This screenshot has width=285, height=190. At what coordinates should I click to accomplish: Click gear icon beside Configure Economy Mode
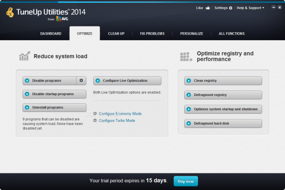(x=95, y=114)
